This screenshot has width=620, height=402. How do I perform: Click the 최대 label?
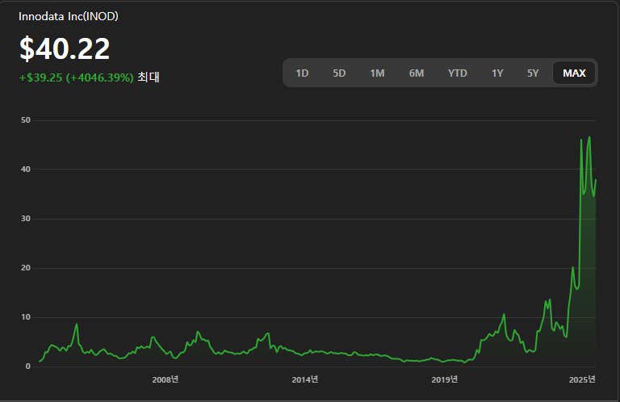(149, 77)
